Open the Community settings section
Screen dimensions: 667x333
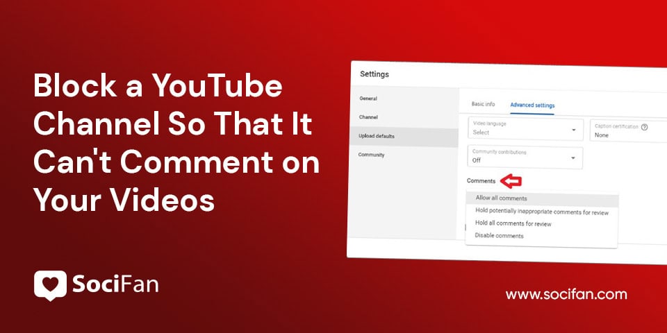371,155
